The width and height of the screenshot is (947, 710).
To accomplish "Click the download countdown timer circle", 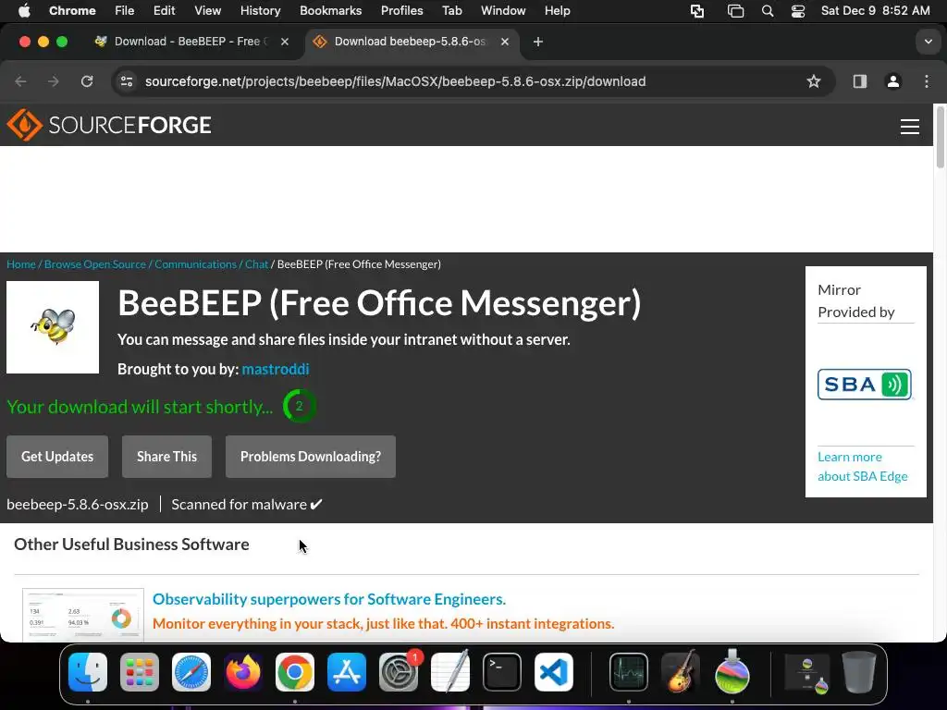I will [x=299, y=406].
